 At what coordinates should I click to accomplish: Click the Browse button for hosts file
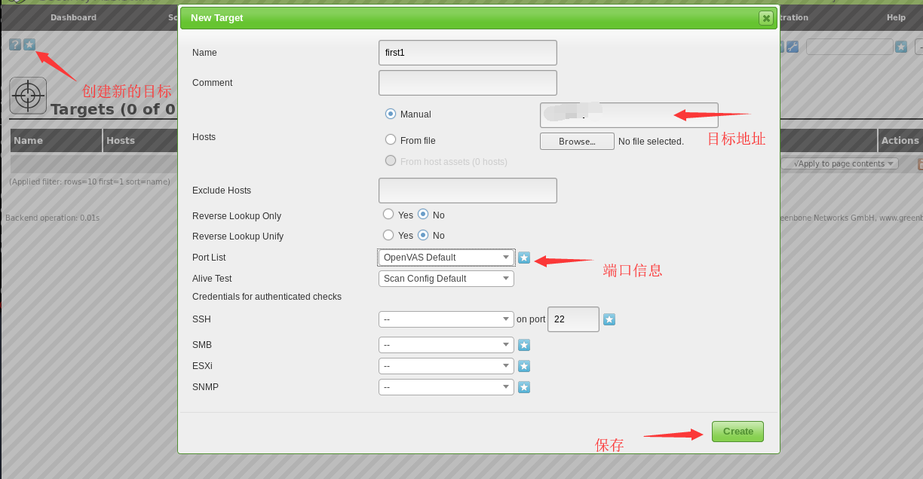pyautogui.click(x=577, y=142)
